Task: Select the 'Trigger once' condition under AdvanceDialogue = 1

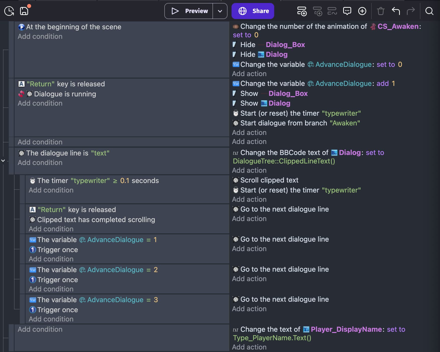Action: (57, 250)
